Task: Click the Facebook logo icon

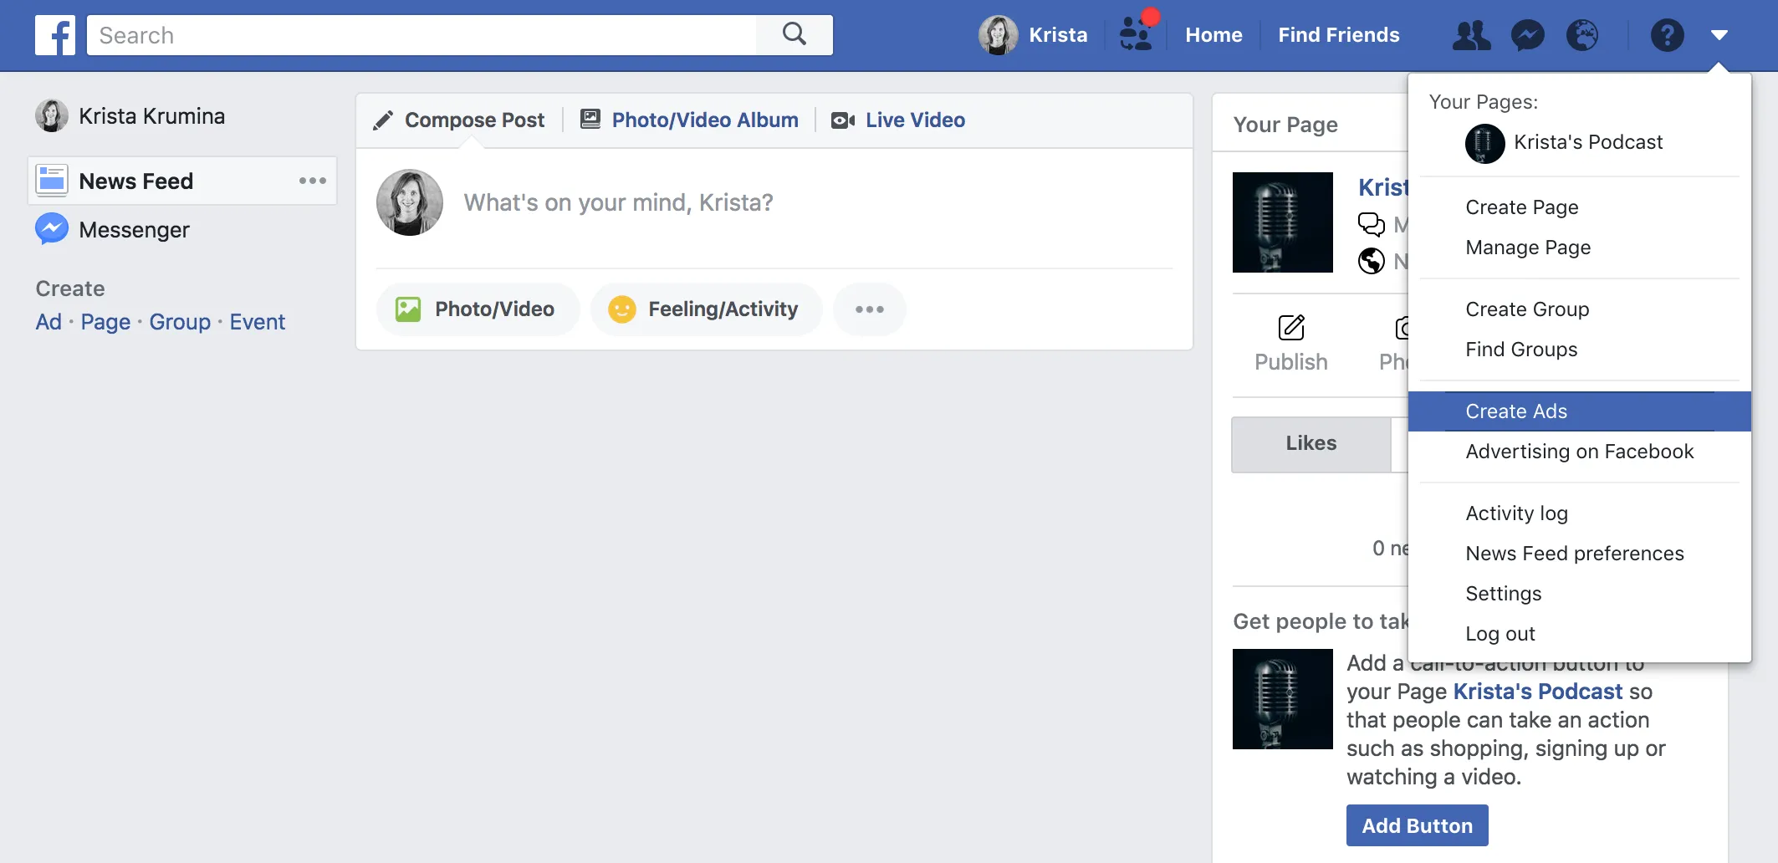Action: [x=55, y=35]
